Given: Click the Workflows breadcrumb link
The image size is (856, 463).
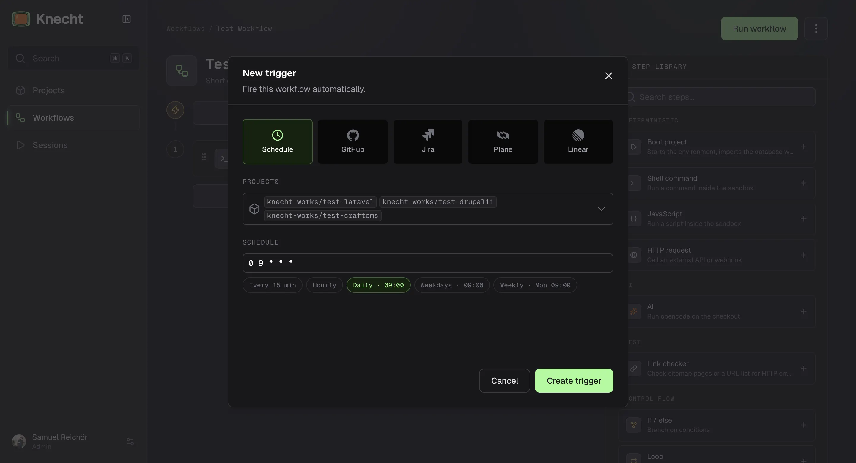Looking at the screenshot, I should pyautogui.click(x=185, y=29).
